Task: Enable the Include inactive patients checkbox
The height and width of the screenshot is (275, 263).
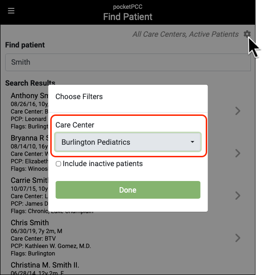Action: pos(58,164)
